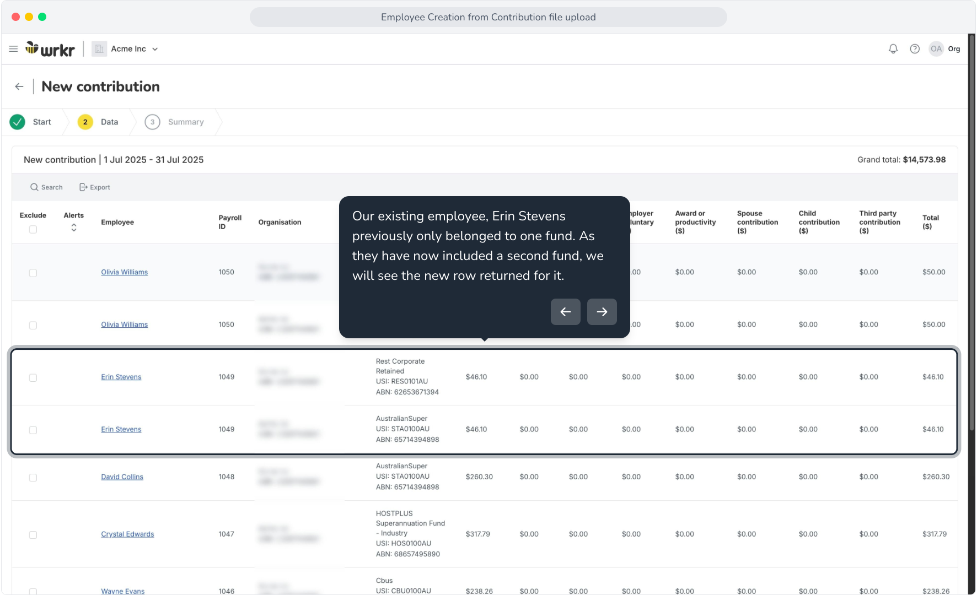977x595 pixels.
Task: Select the Summary step tab
Action: click(x=175, y=122)
